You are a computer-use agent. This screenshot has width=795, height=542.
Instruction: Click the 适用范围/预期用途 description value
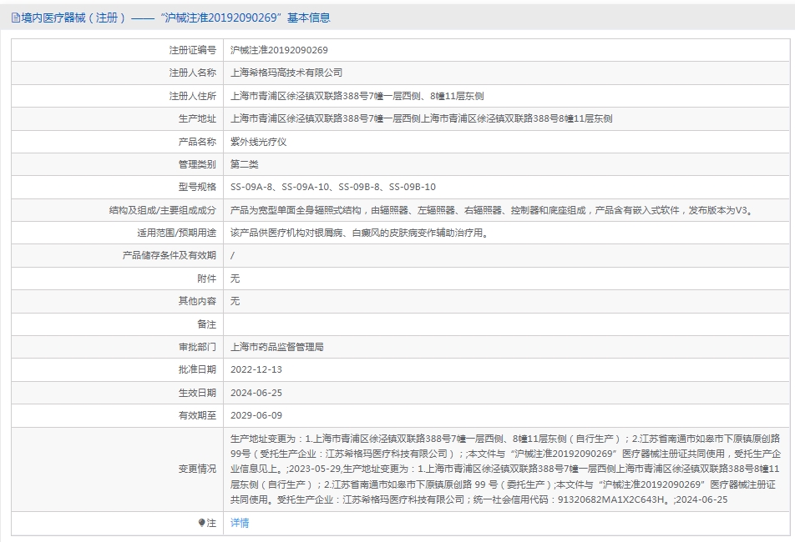coord(359,233)
